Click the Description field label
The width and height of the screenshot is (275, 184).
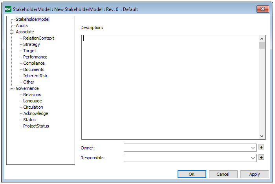click(92, 28)
